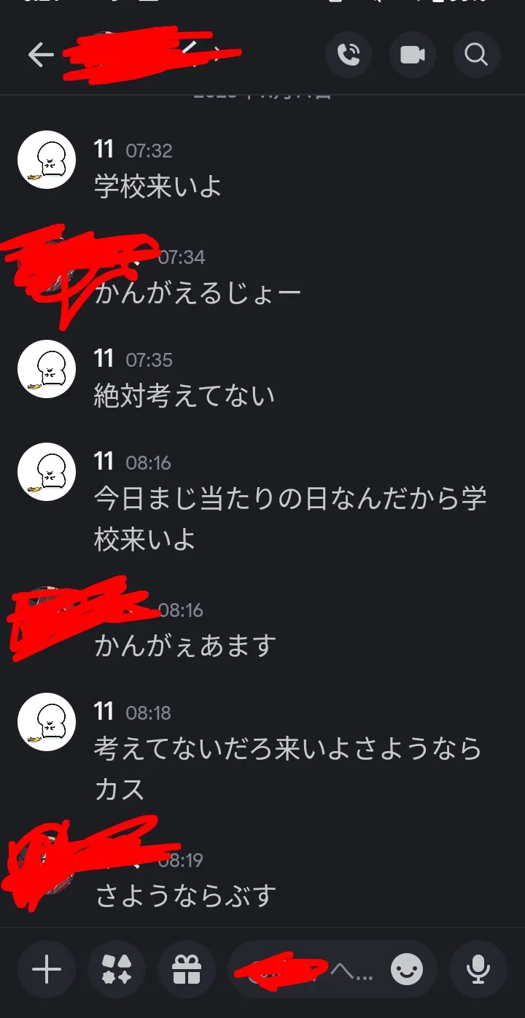Open the emoji picker smiley
Viewport: 525px width, 1018px height.
click(407, 969)
